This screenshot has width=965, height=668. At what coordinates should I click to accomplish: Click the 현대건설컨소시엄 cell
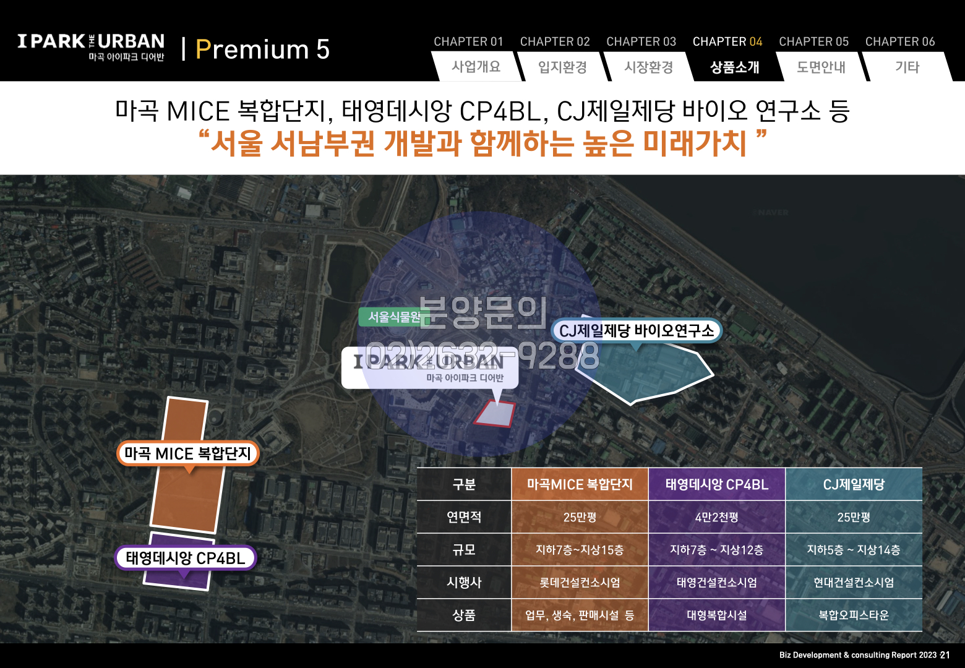(x=854, y=583)
